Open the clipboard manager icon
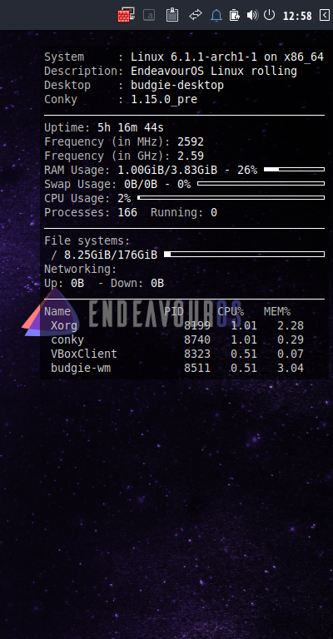Viewport: 333px width, 639px height. pyautogui.click(x=172, y=15)
